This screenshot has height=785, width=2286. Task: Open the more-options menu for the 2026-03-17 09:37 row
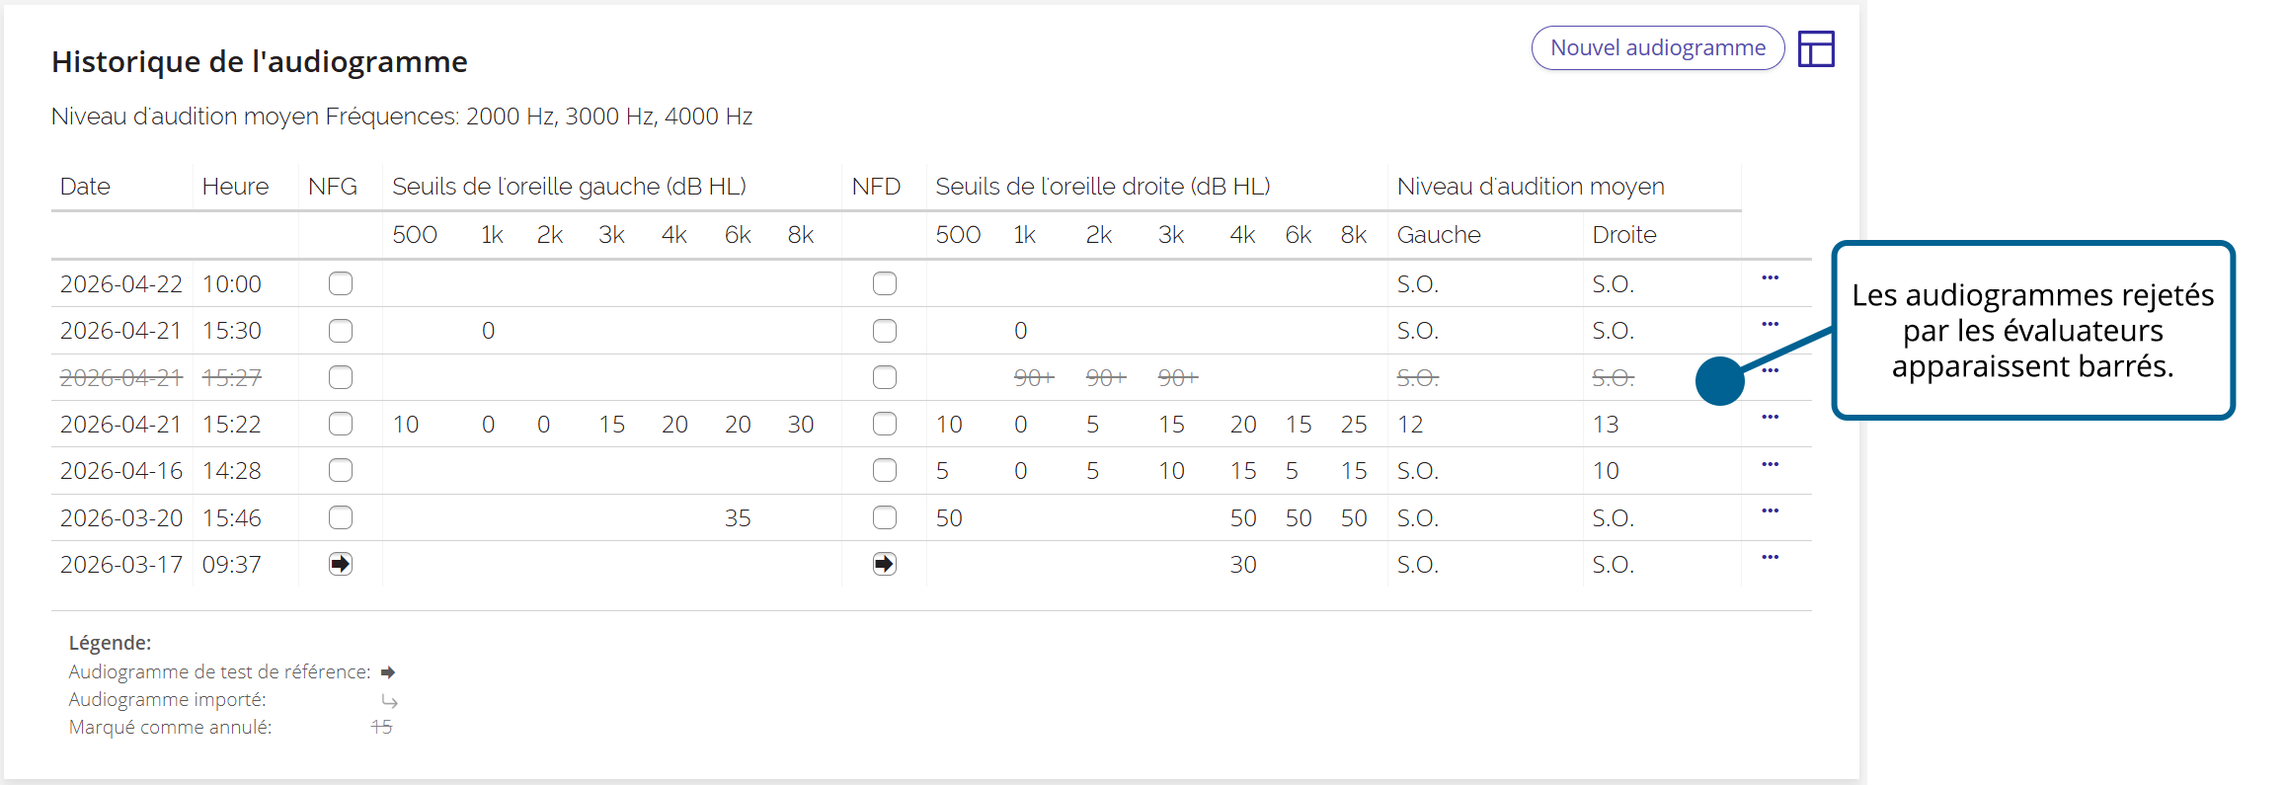(x=1770, y=557)
